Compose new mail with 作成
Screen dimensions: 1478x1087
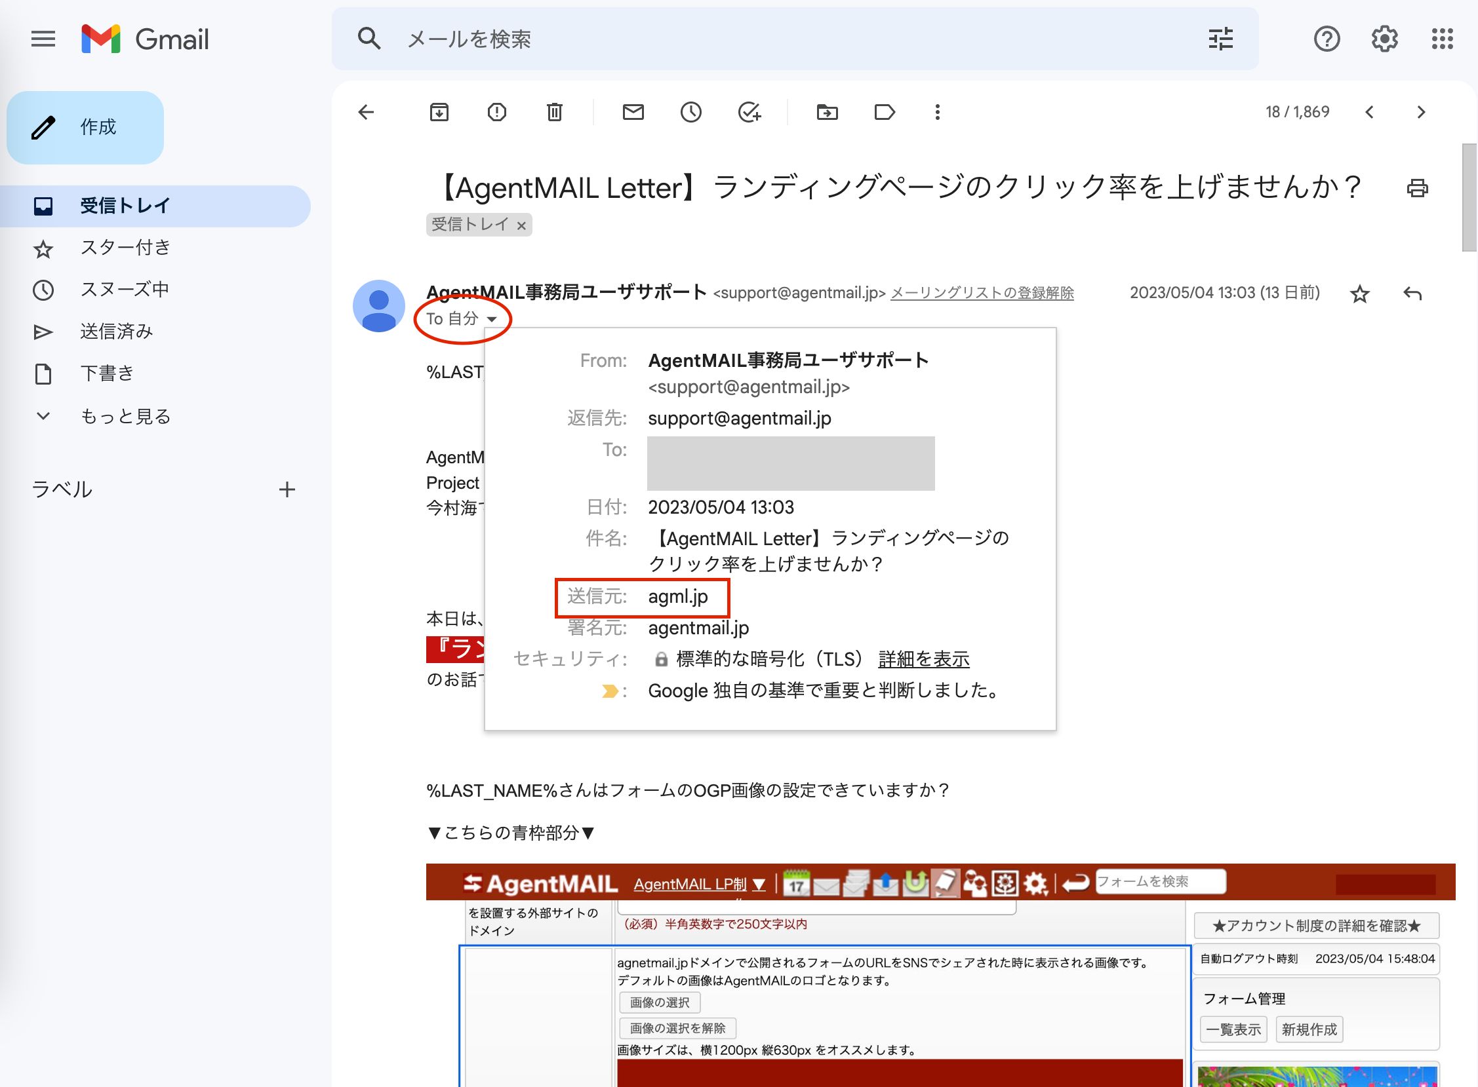click(85, 127)
